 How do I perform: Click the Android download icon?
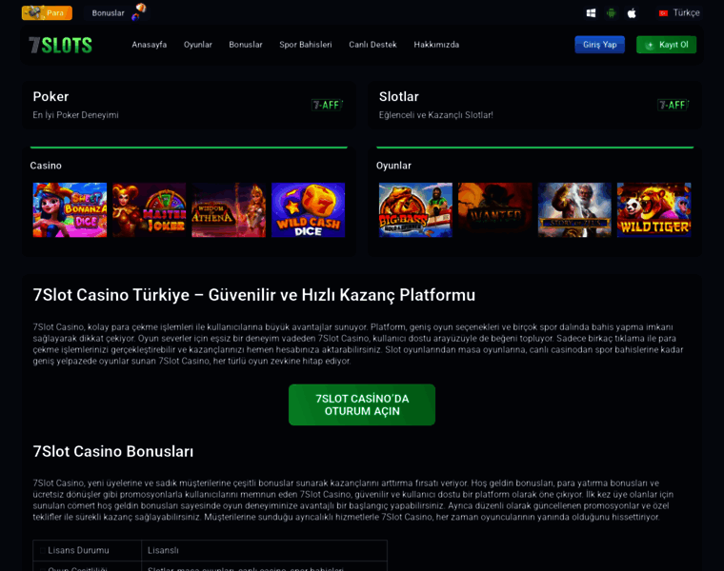tap(612, 13)
